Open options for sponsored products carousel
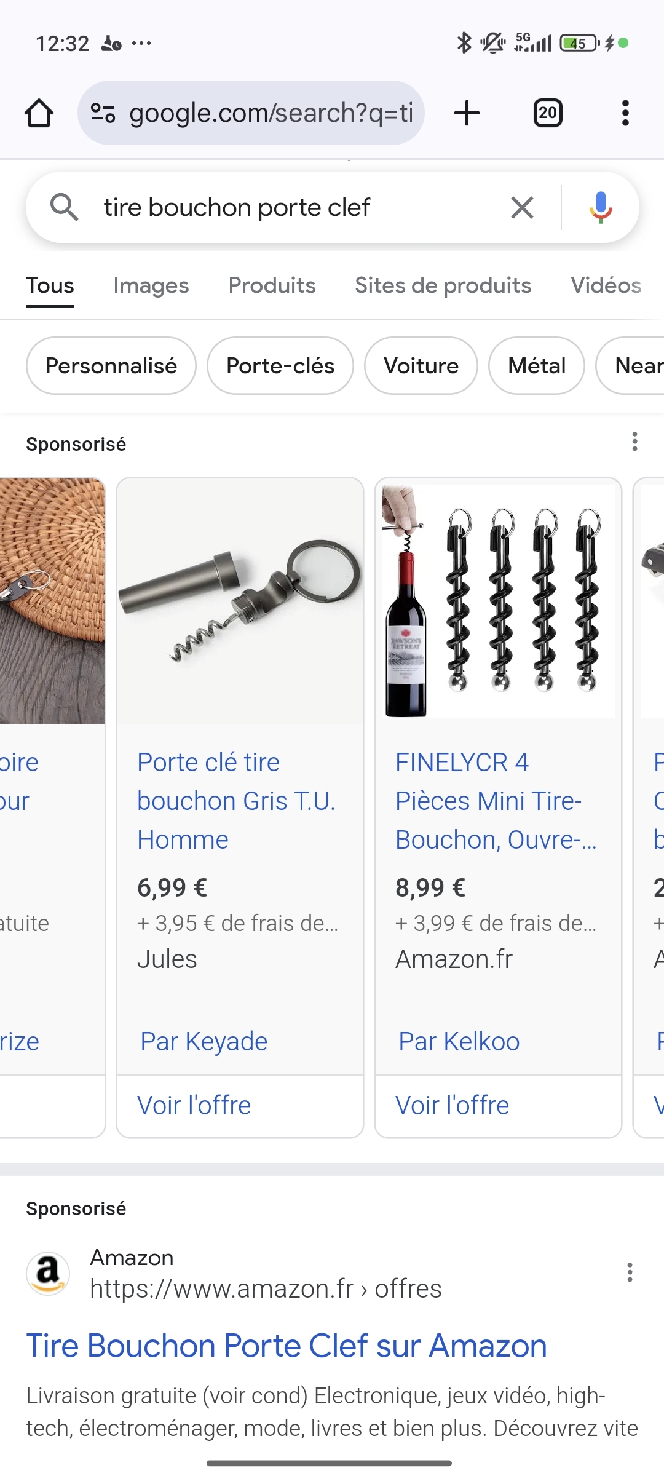This screenshot has width=664, height=1476. click(x=634, y=442)
